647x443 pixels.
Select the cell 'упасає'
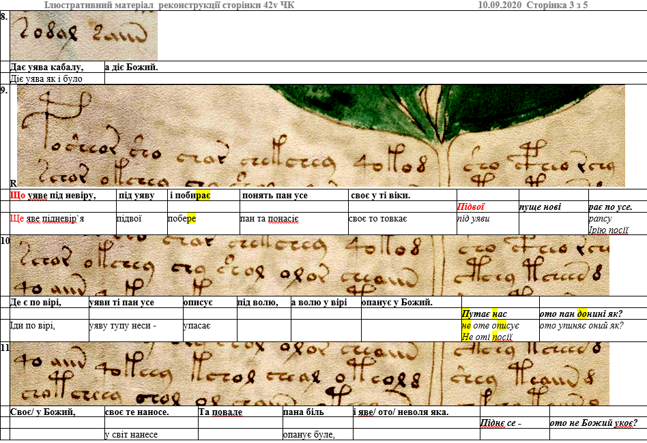(210, 331)
